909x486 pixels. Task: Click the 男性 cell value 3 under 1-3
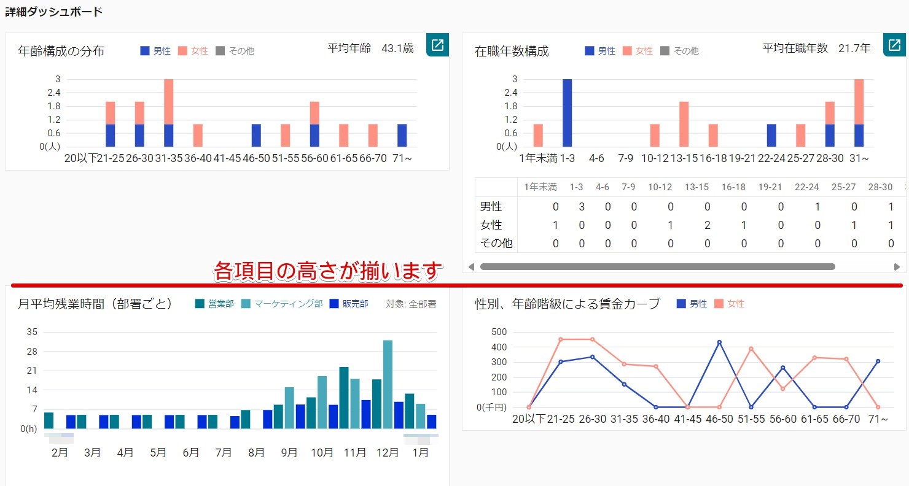pyautogui.click(x=582, y=207)
